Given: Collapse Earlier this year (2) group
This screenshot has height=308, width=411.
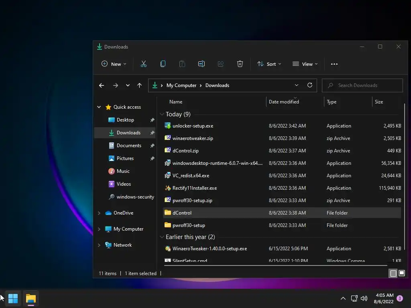Looking at the screenshot, I should coord(162,237).
